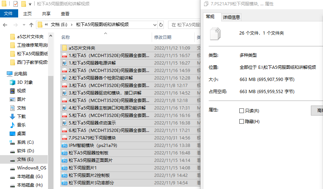Open 工控维修常用说 folder in quick access
323x189 pixels.
pos(32,45)
